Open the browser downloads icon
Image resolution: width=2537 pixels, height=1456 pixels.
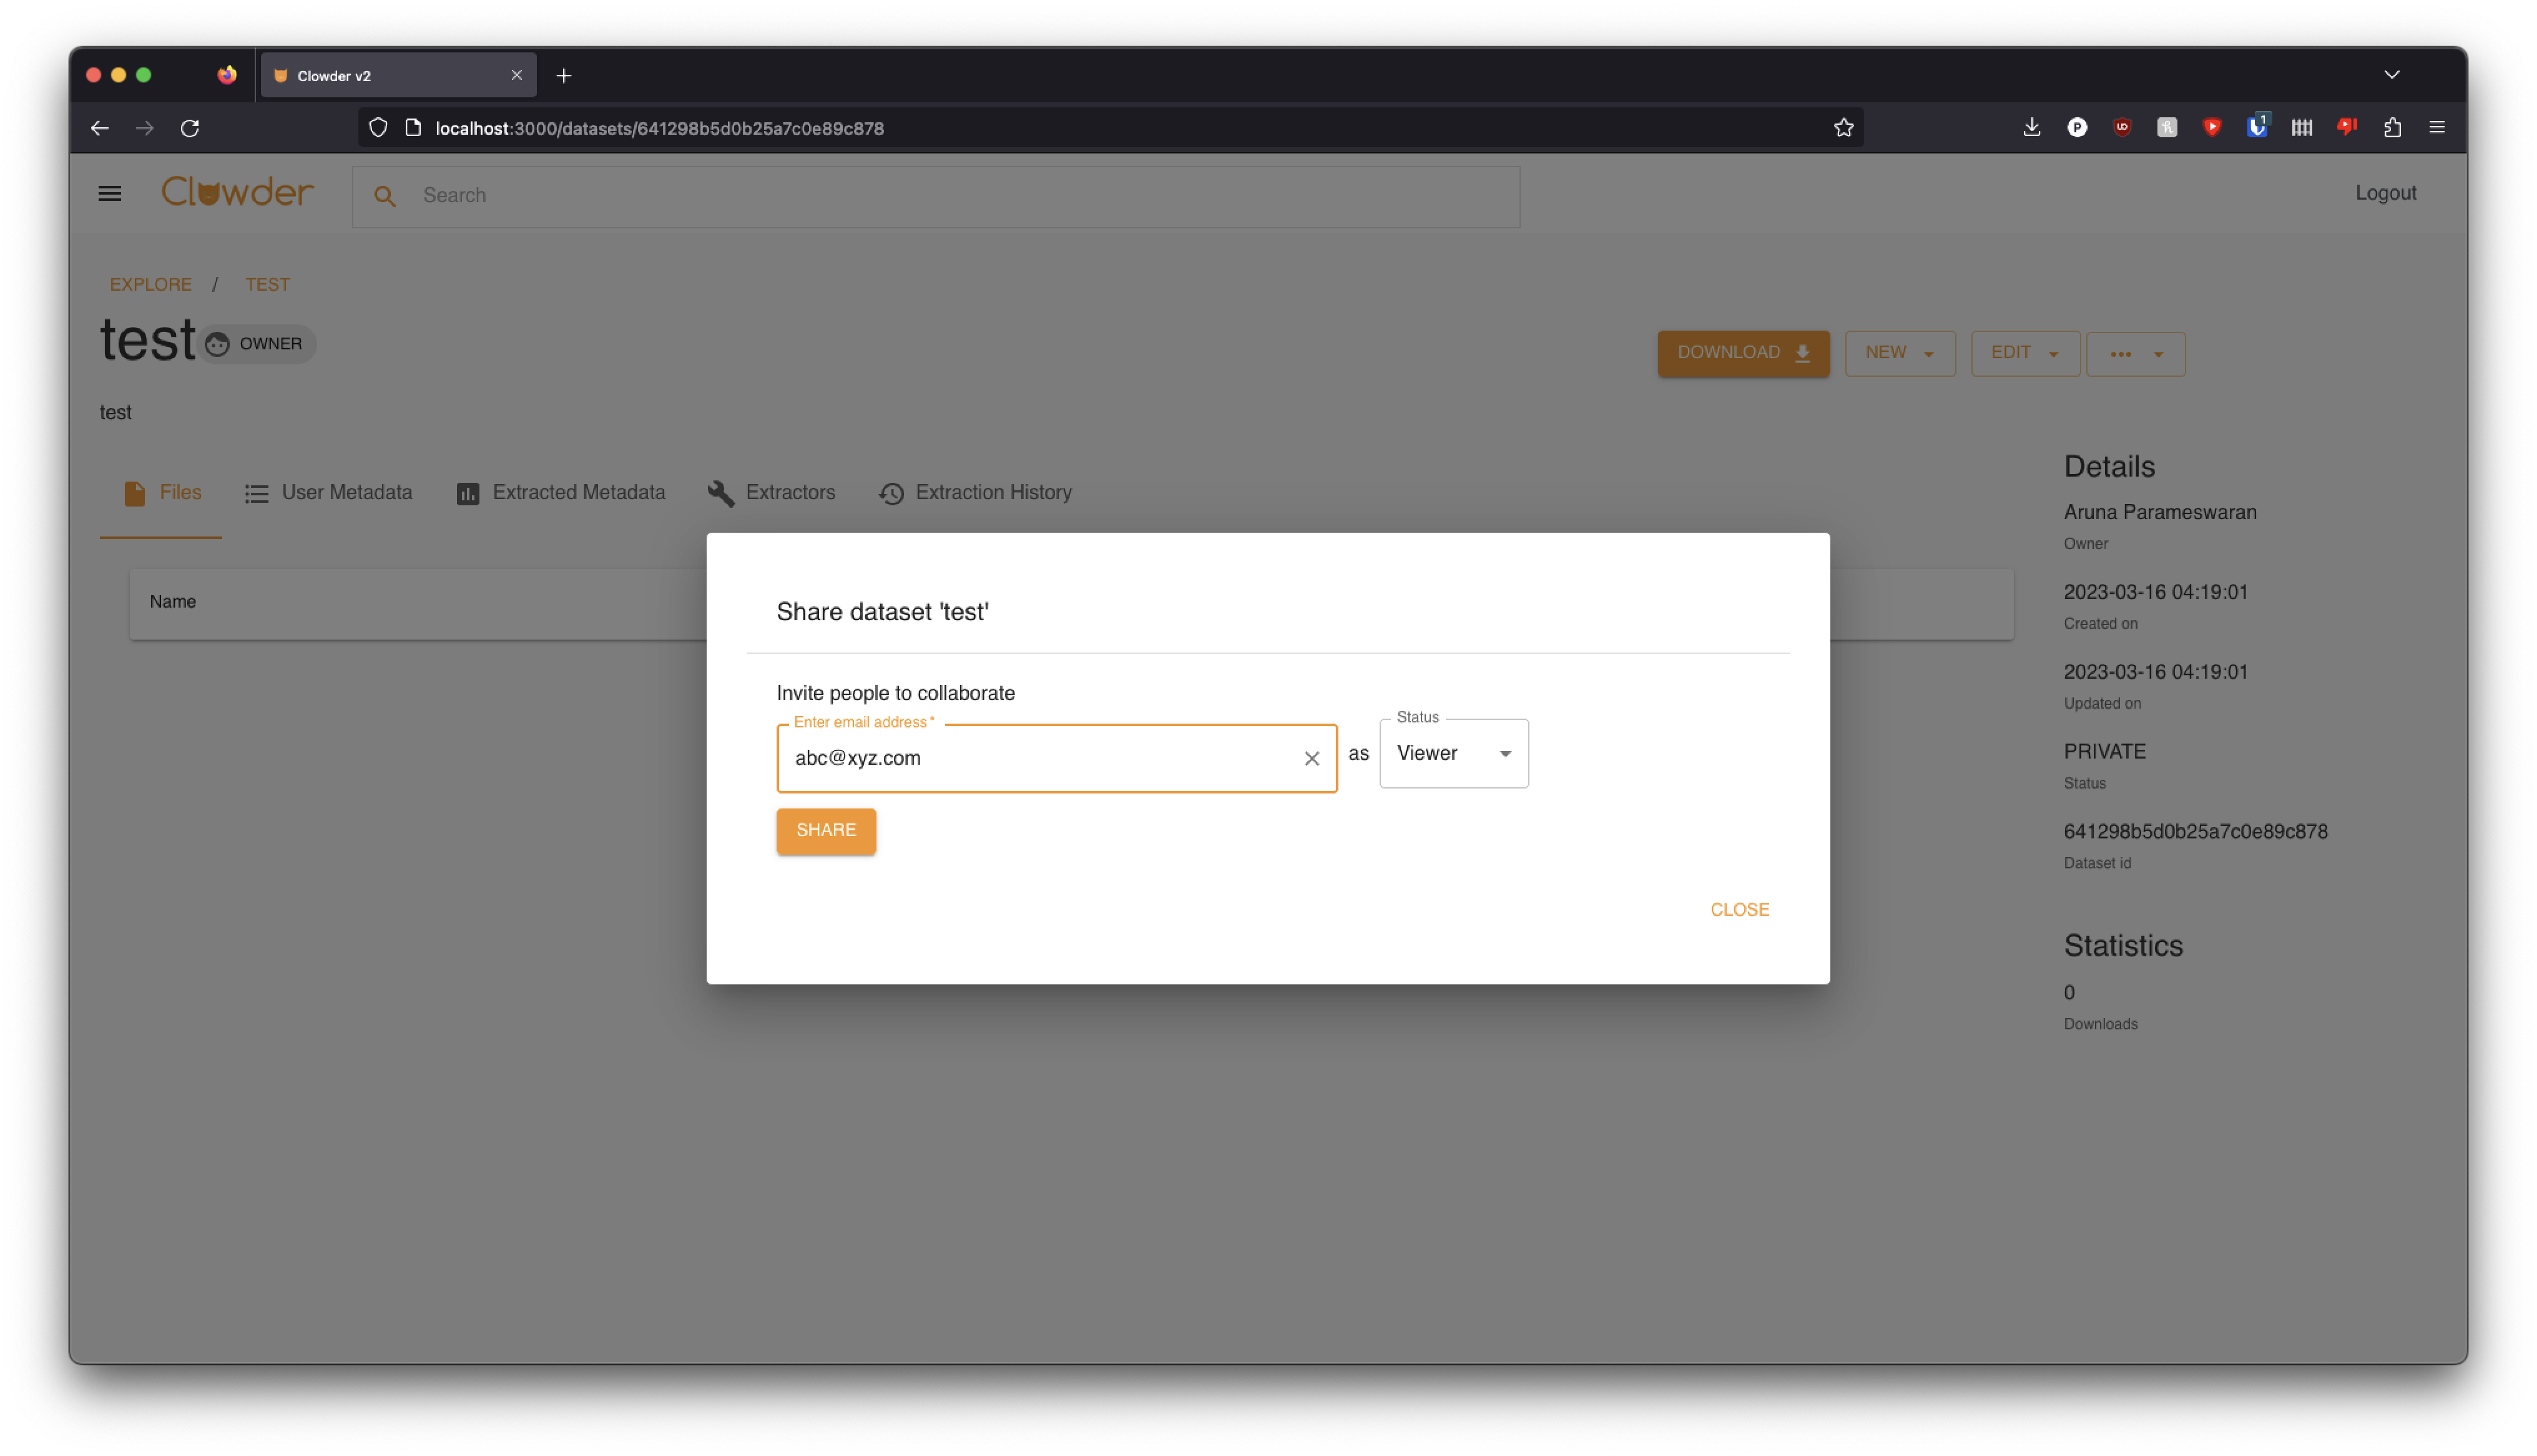(2032, 128)
